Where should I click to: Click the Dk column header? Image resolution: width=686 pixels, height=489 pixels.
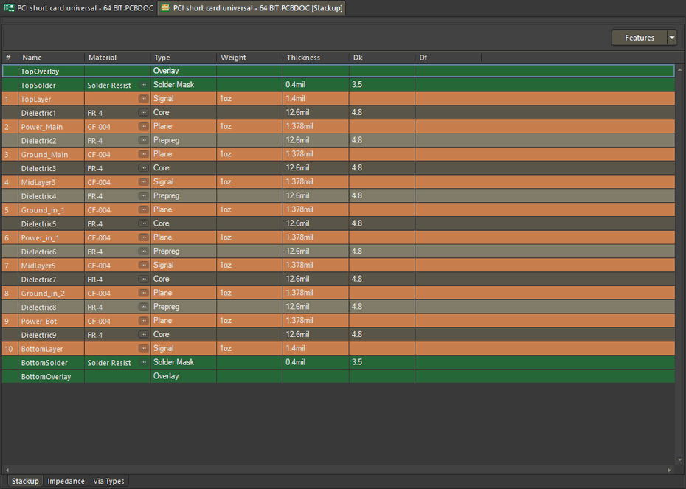[x=381, y=58]
